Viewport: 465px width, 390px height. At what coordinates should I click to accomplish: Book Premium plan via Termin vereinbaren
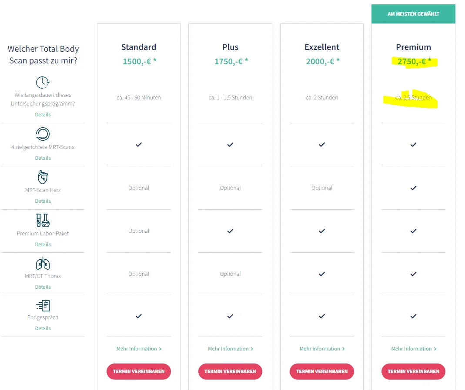pos(413,371)
